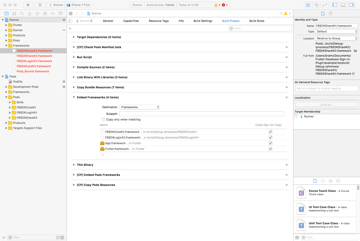Screen dimensions: 360x241
Task: Open the related items grid icon
Action: point(71,13)
